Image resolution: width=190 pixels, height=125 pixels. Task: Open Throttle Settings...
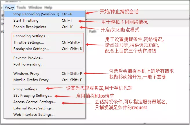point(45,42)
